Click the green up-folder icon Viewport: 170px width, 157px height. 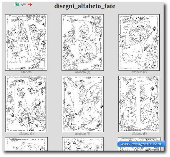click(x=17, y=4)
